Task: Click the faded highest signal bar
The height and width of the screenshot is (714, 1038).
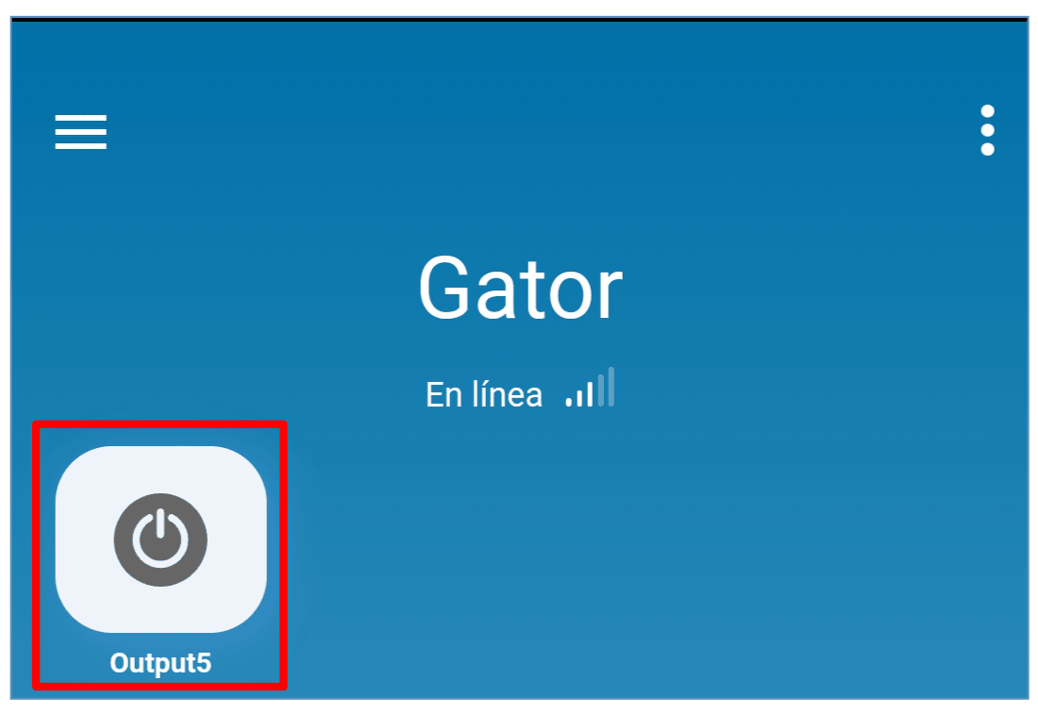Action: click(x=611, y=387)
